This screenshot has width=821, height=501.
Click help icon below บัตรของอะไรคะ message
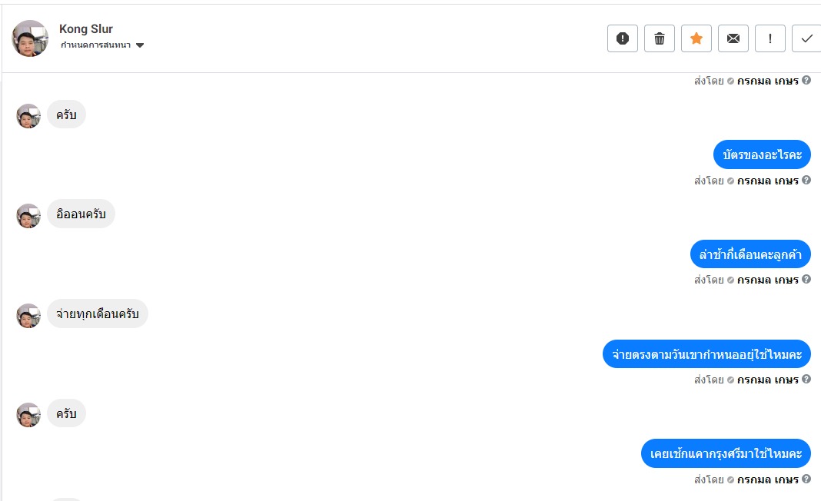pos(806,181)
